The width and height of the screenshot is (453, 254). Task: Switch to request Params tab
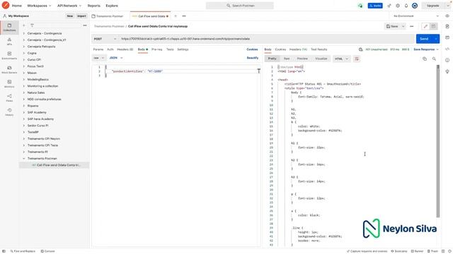[x=98, y=49]
